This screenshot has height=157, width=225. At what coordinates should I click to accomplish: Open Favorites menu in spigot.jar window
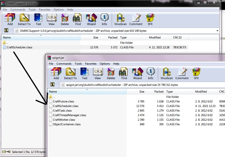(x=91, y=64)
